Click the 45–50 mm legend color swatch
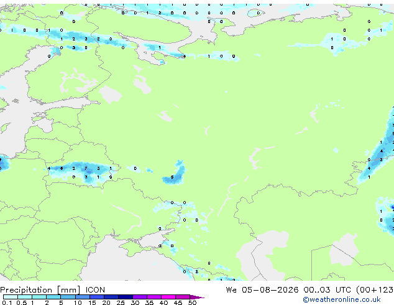Screen dimensions: 394x305 click(183, 297)
